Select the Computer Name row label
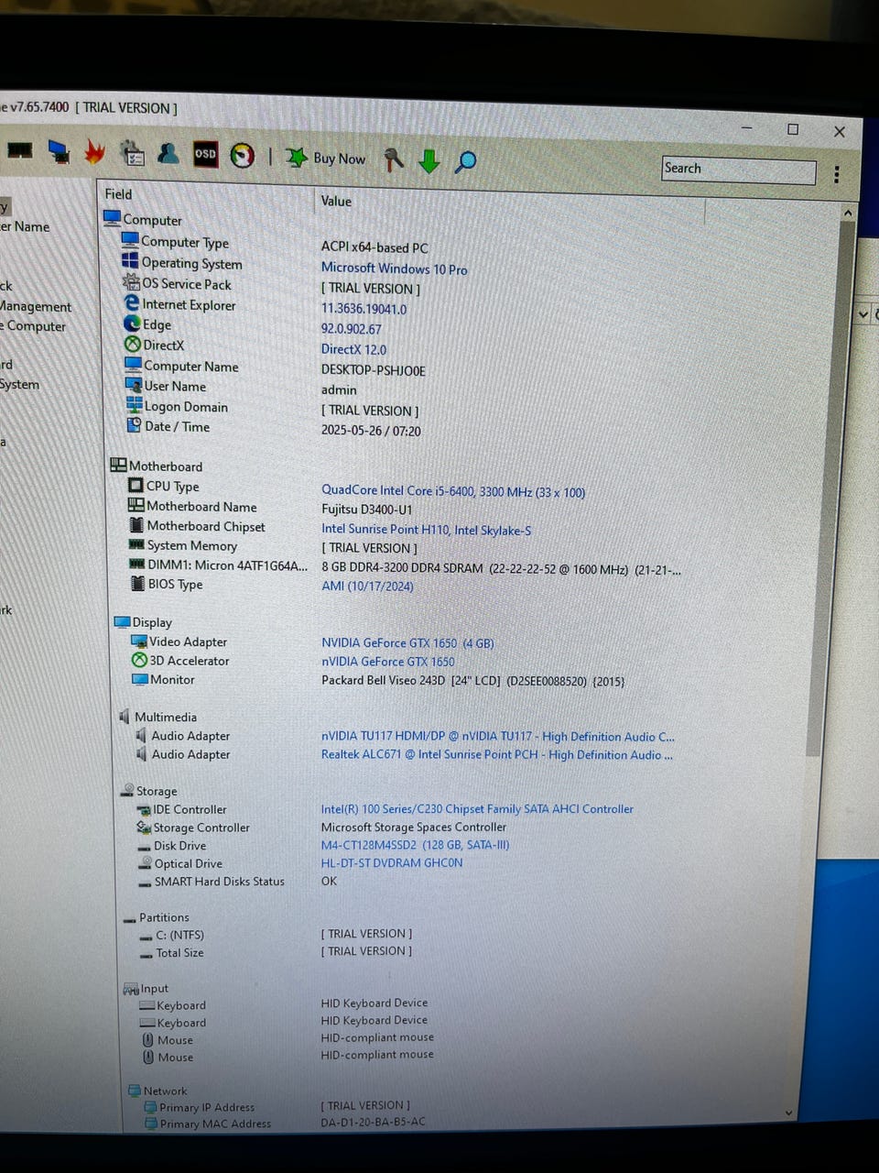 click(191, 366)
